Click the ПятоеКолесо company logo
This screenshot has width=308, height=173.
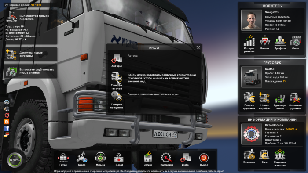click(252, 134)
